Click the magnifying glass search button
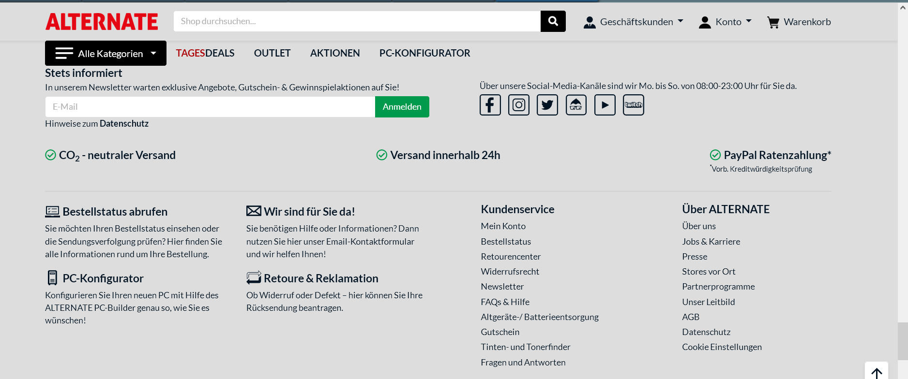Viewport: 908px width, 379px height. pos(553,21)
